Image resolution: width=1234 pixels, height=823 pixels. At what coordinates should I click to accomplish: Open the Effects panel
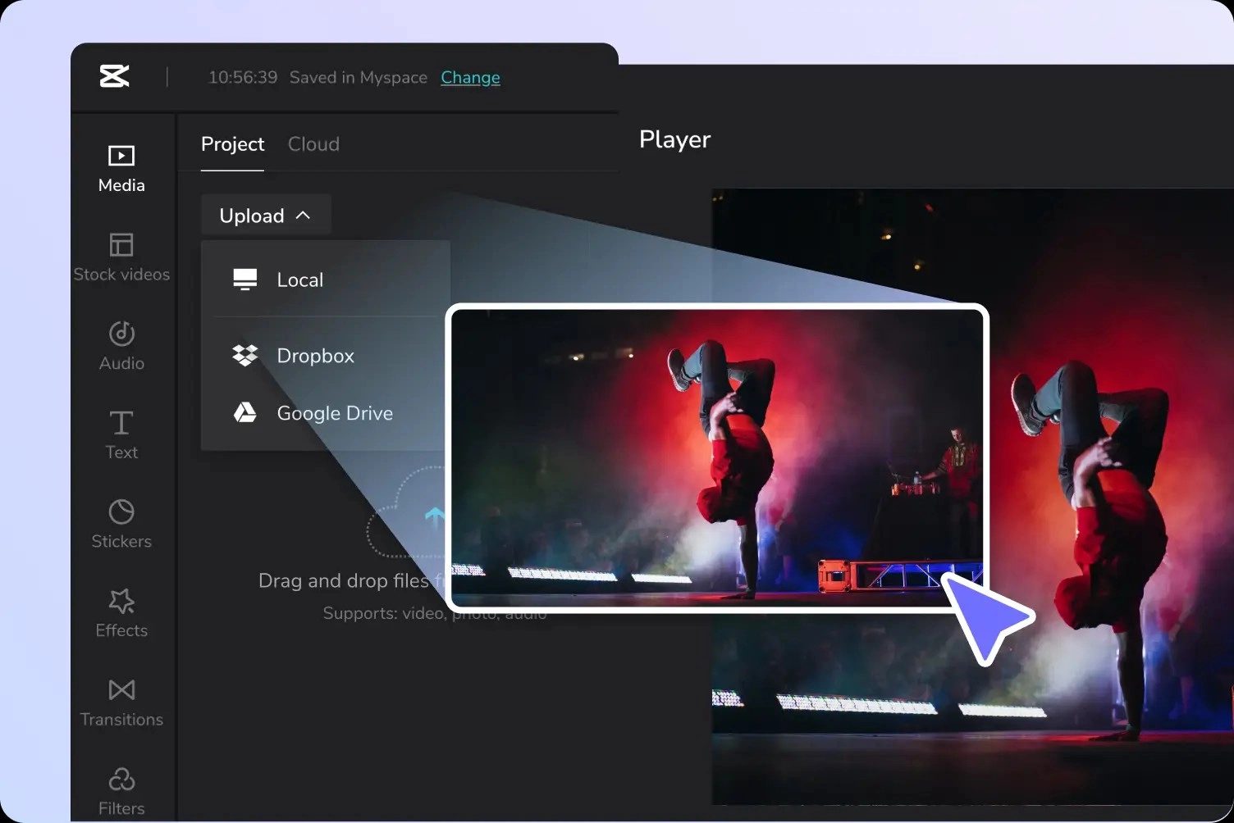[121, 613]
